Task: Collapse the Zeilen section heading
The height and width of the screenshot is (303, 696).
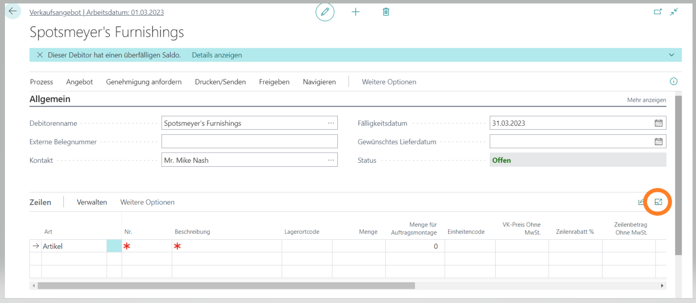Action: tap(41, 202)
